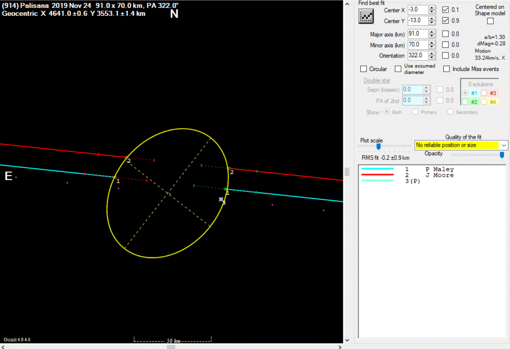This screenshot has width=510, height=349.
Task: Check Include Miss events
Action: 446,69
